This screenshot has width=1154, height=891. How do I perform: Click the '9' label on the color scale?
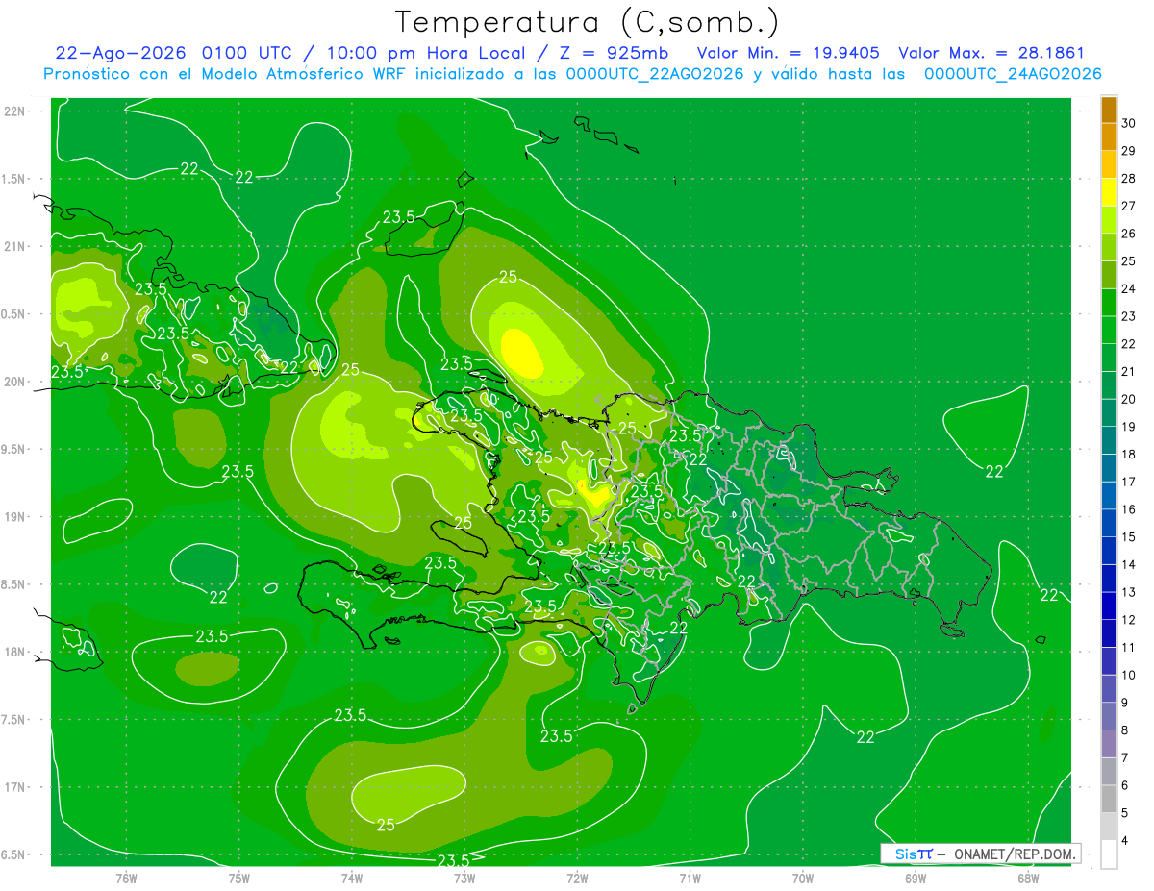tap(1126, 703)
